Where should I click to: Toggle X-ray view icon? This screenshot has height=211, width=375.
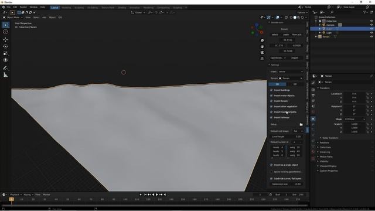[x=287, y=18]
